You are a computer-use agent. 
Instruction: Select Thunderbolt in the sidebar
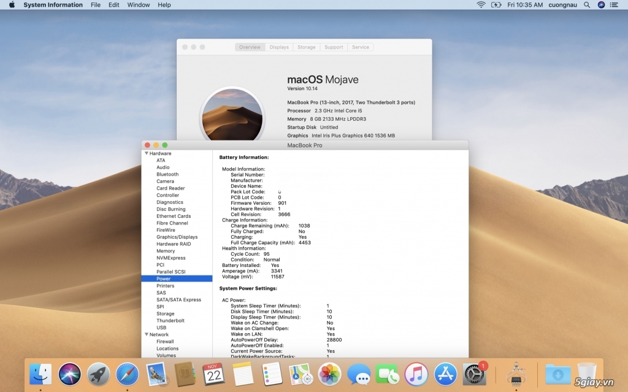click(x=170, y=321)
